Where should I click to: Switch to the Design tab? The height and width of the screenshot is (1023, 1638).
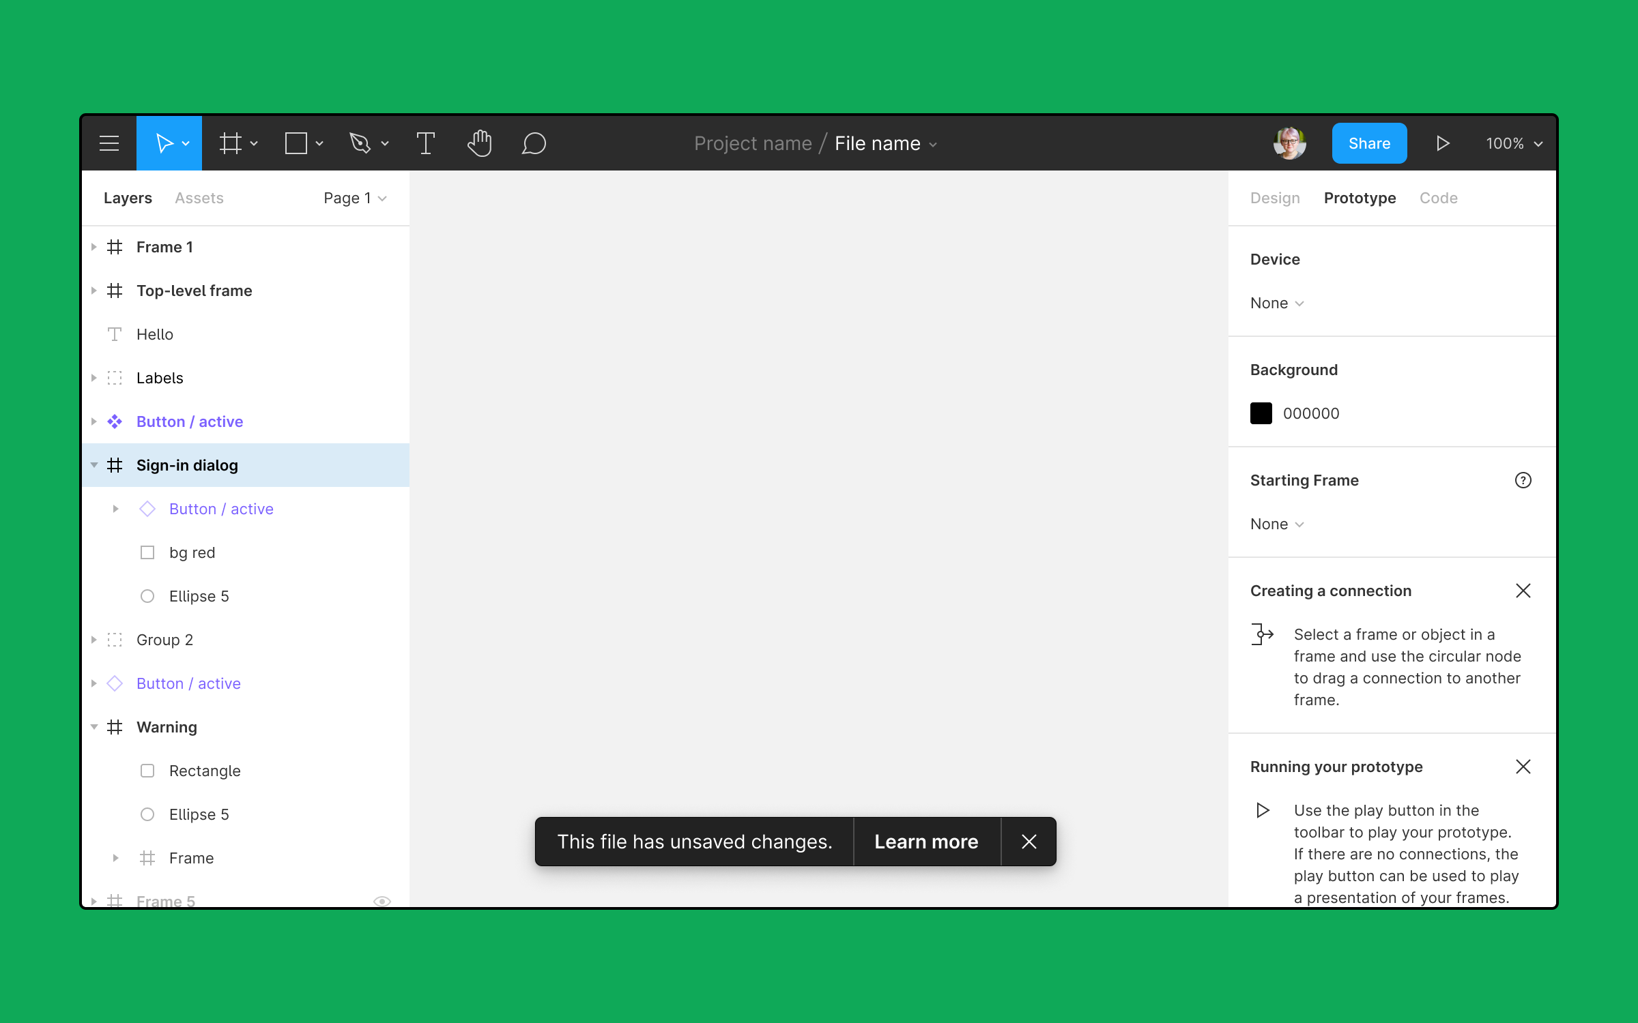point(1272,197)
